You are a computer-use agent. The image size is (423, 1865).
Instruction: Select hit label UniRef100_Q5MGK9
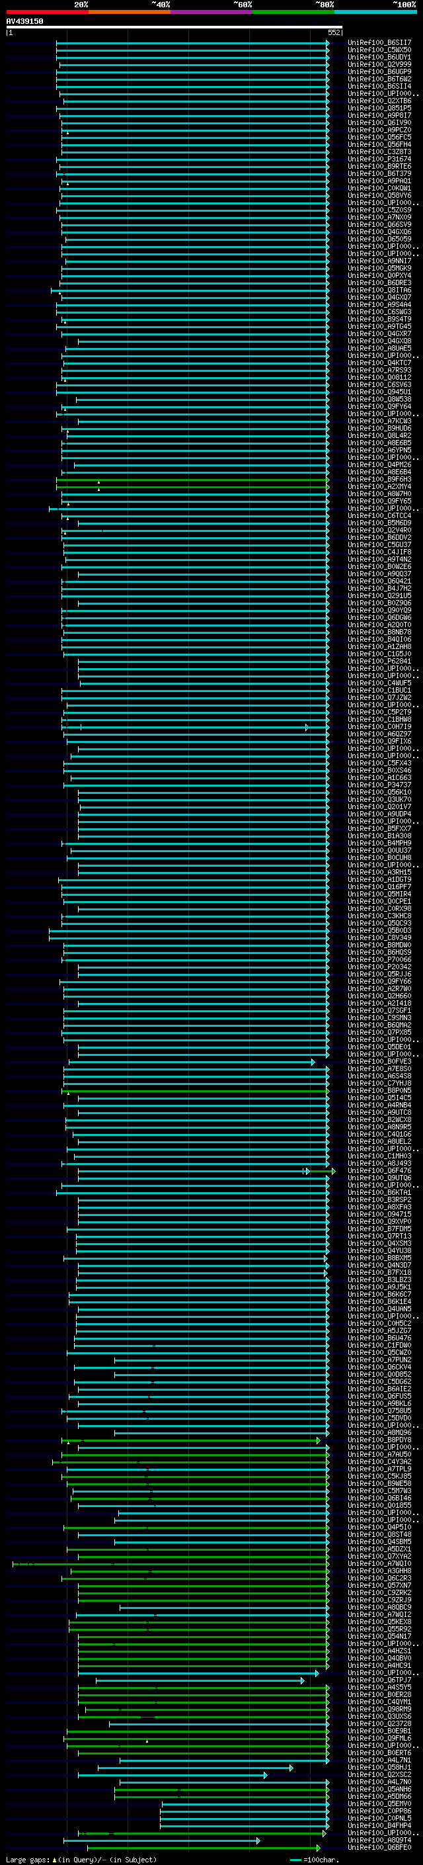(x=379, y=268)
